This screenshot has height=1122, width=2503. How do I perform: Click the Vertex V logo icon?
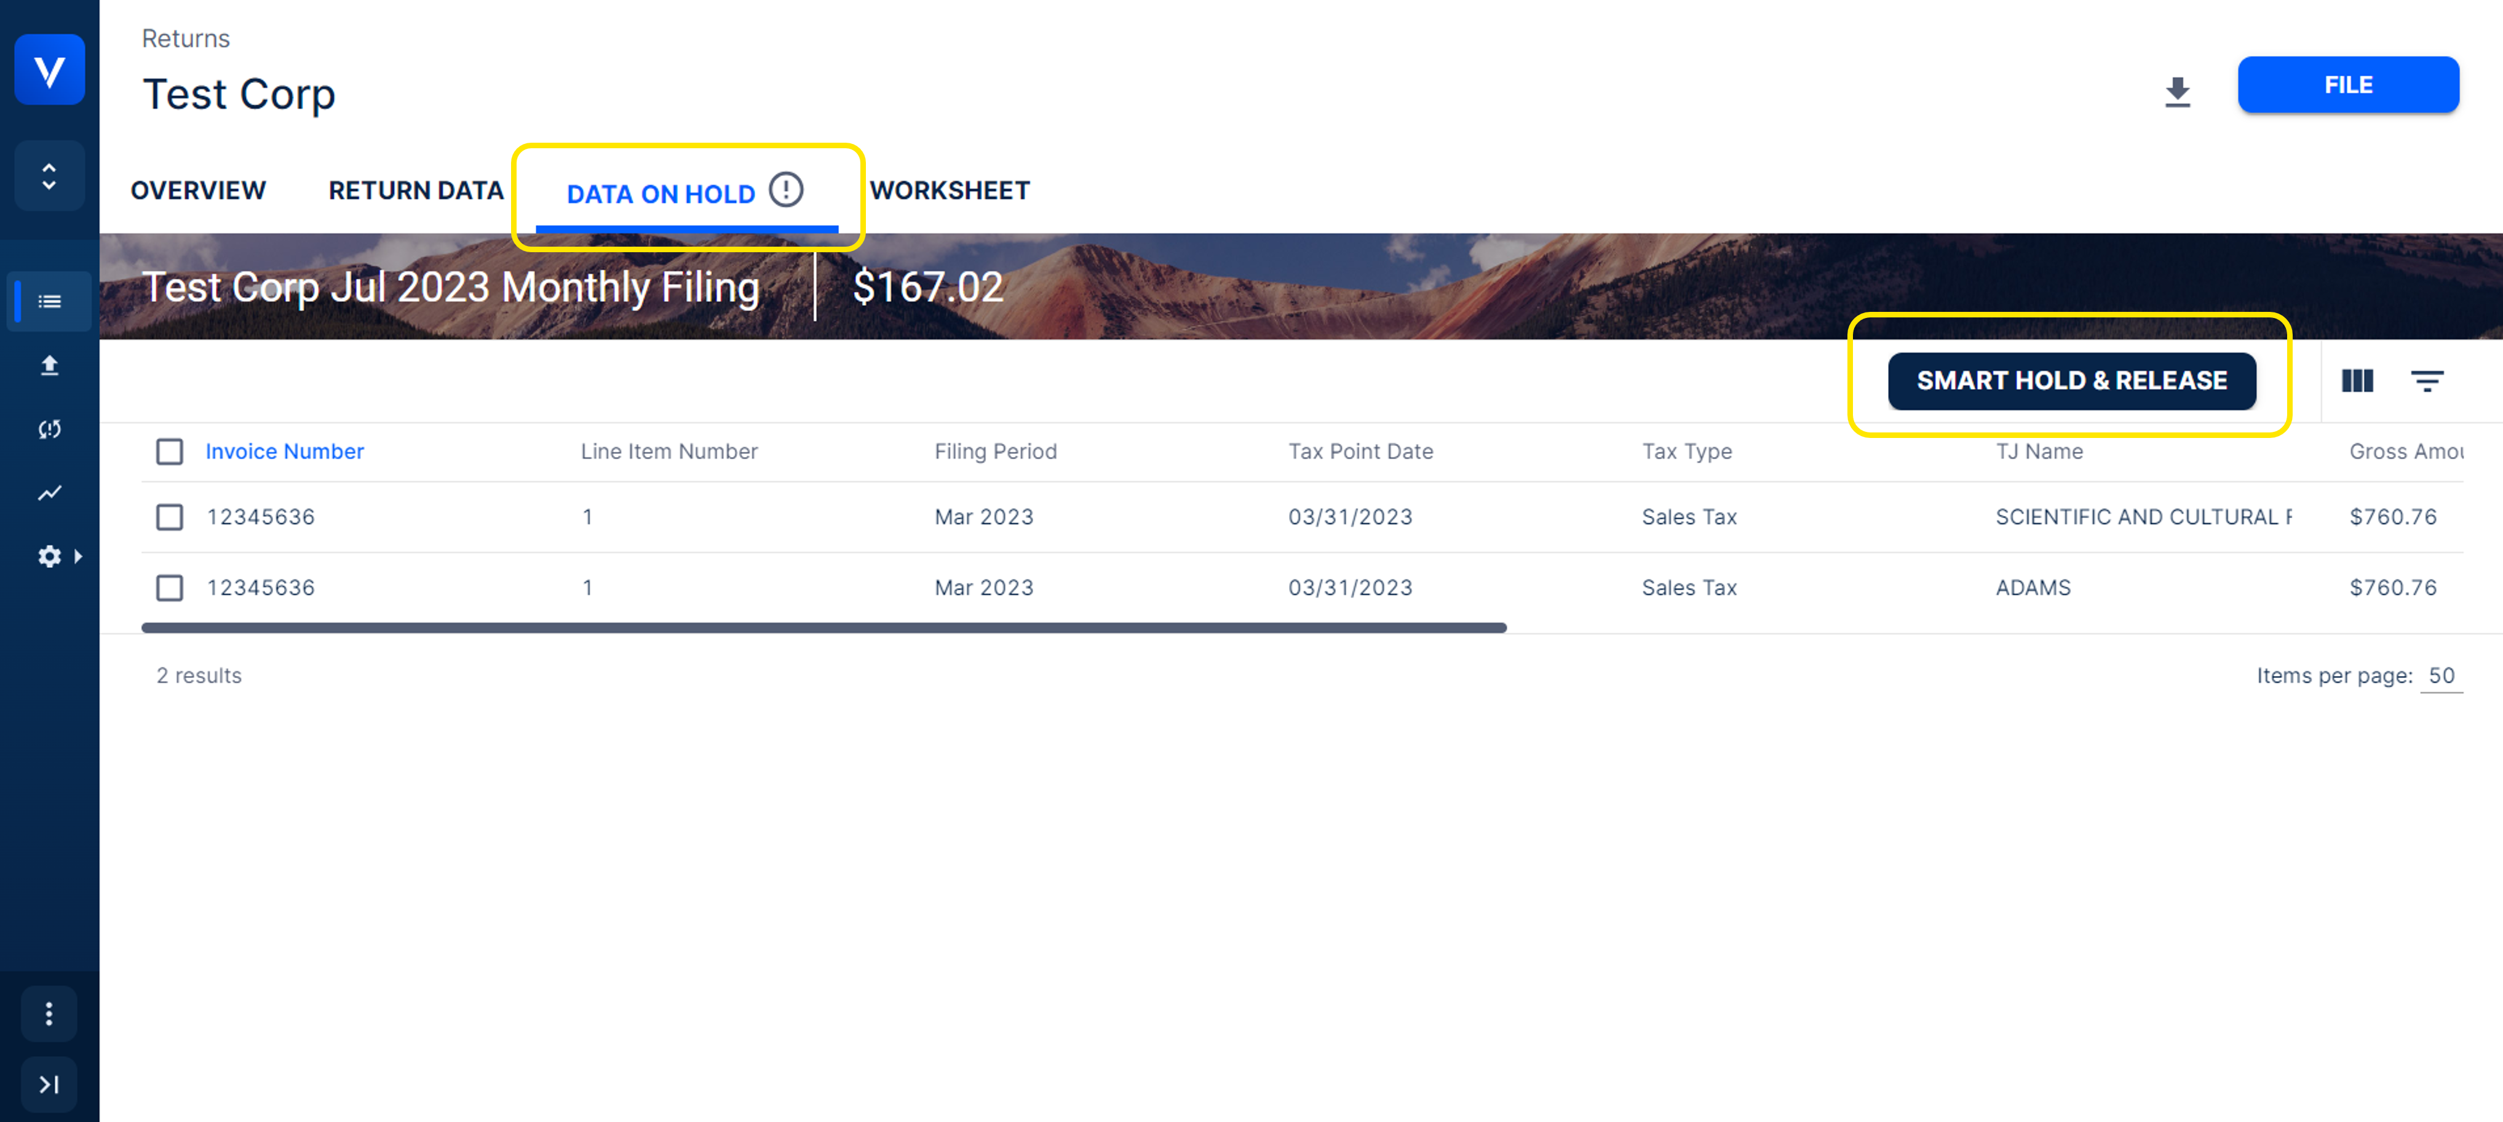[49, 70]
